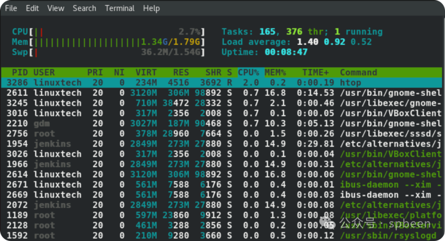Open the View menu
The width and height of the screenshot is (445, 241).
(x=56, y=8)
